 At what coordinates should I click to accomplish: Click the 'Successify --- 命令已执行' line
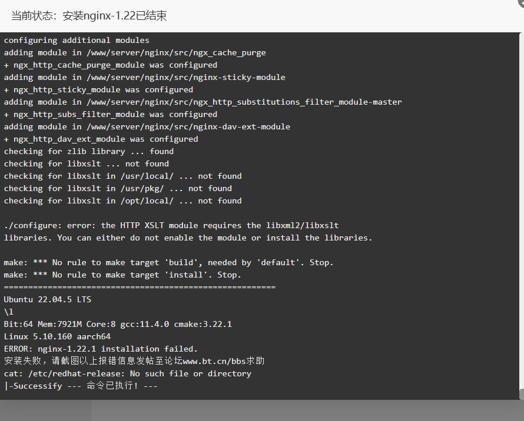tap(81, 386)
